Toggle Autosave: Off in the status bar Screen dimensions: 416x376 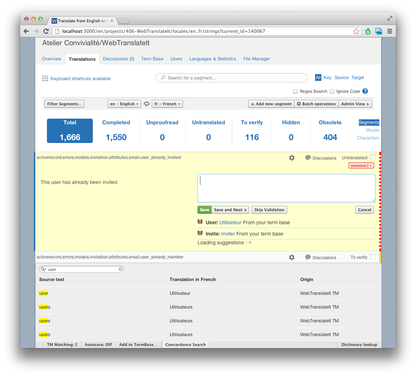point(98,344)
